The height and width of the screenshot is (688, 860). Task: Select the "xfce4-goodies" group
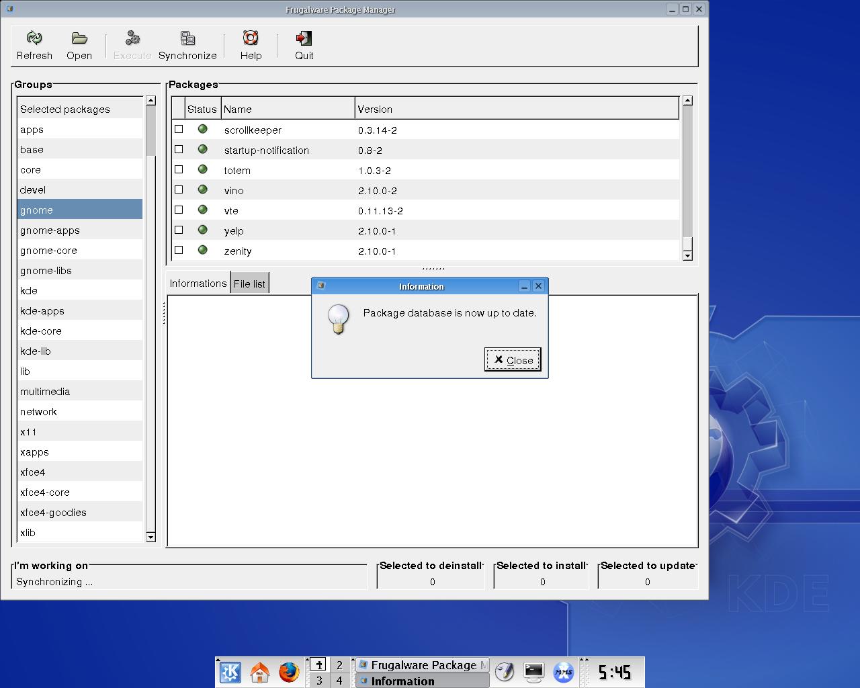pos(80,512)
